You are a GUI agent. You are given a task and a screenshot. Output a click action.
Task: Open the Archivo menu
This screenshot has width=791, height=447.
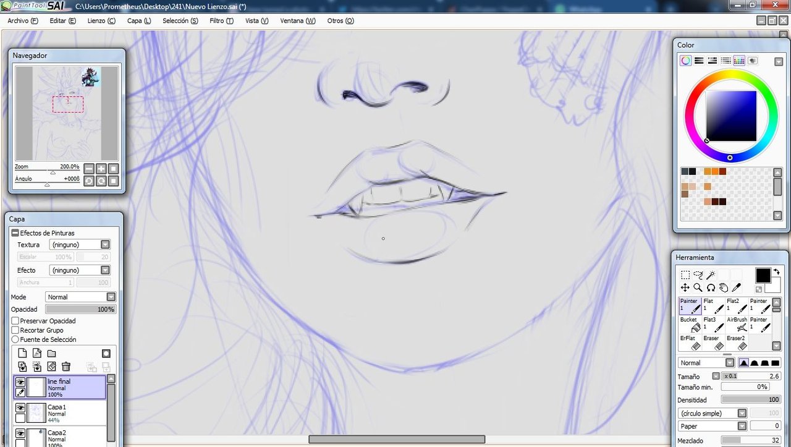tap(23, 20)
